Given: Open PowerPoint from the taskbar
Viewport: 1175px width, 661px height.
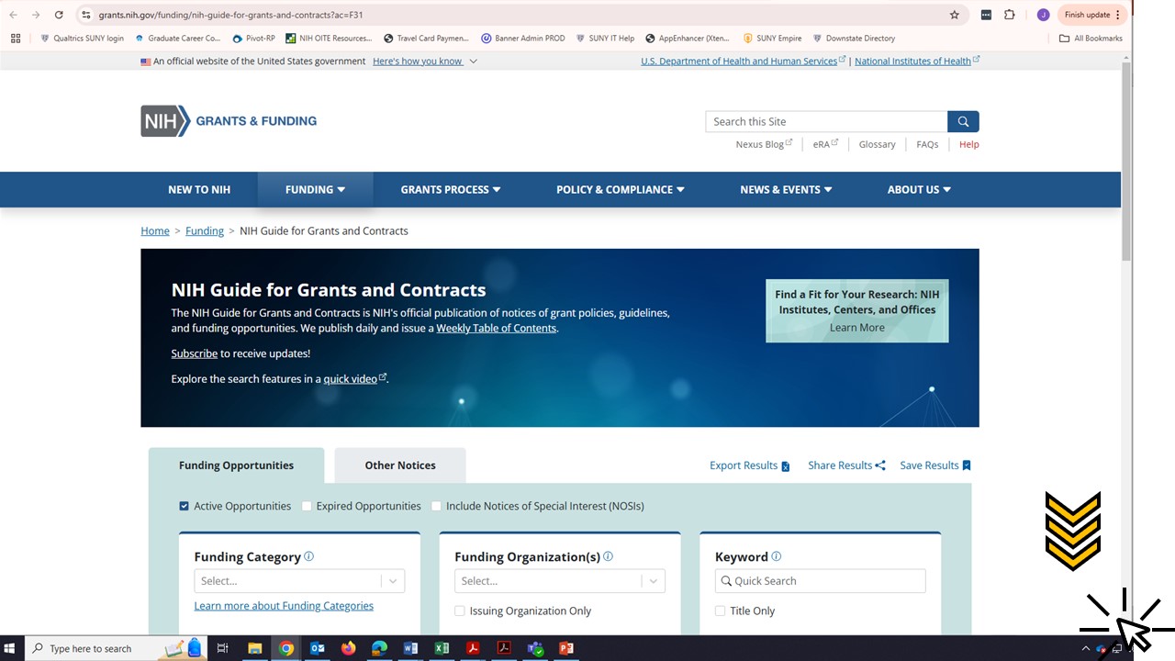Looking at the screenshot, I should click(566, 648).
